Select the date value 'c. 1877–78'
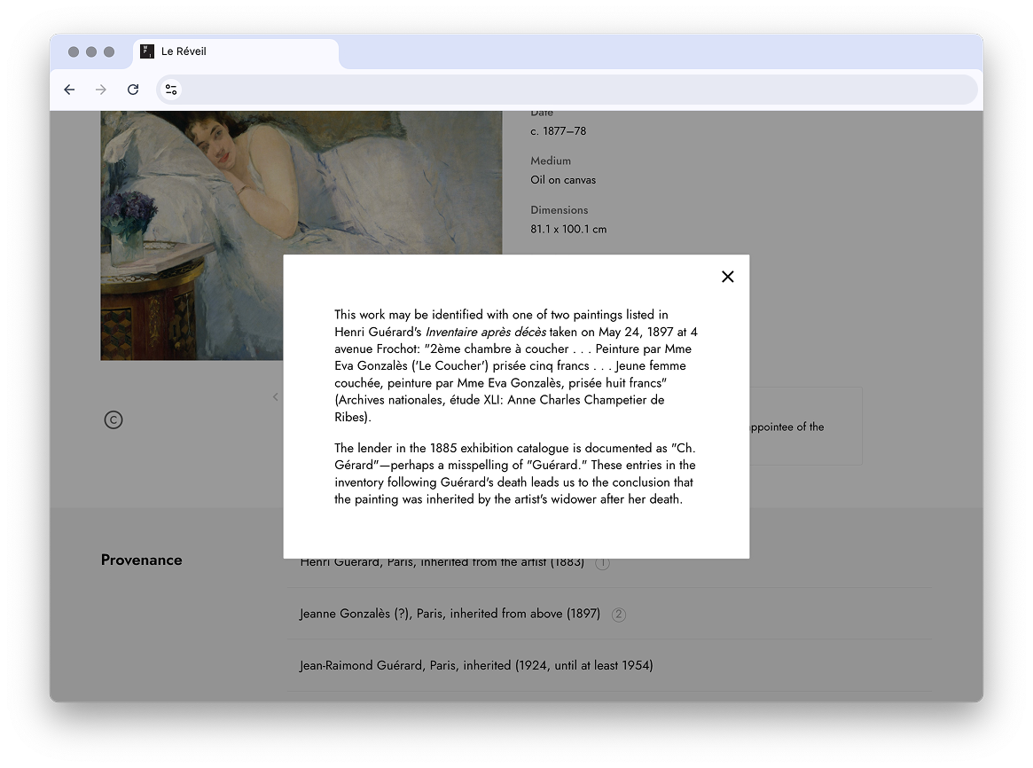The image size is (1033, 768). (x=558, y=131)
